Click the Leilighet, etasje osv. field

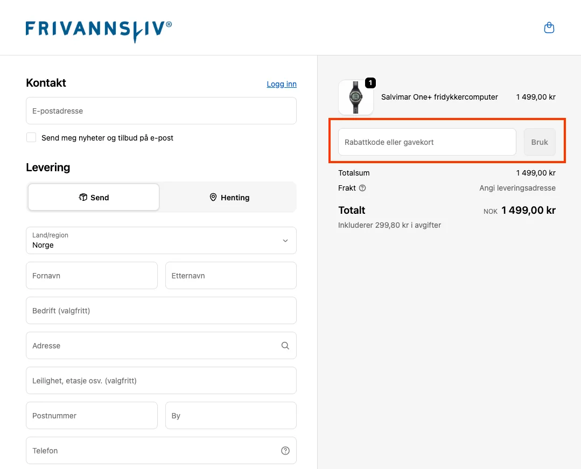(x=161, y=381)
